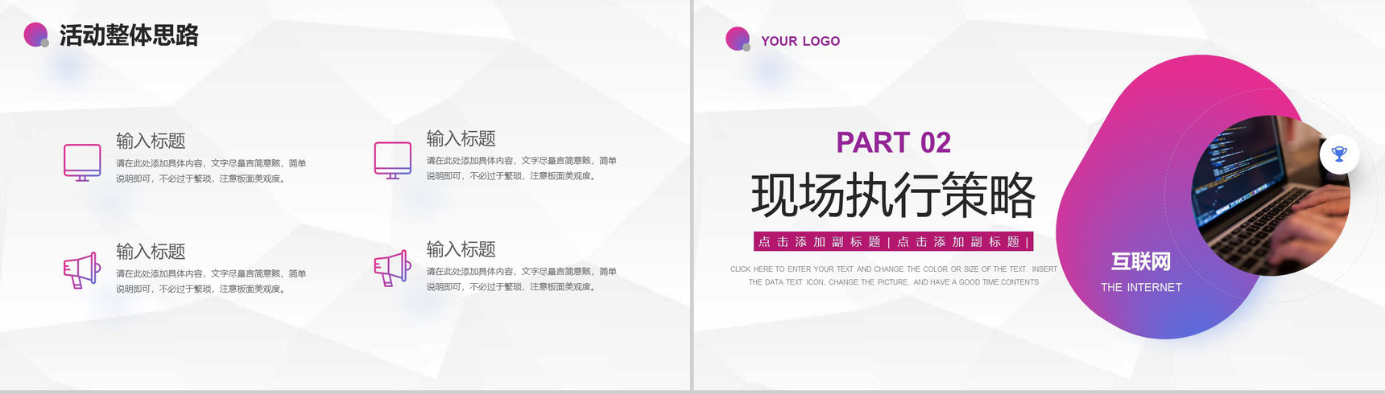Select the PART 02 heading
Viewport: 1385px width, 394px height.
(893, 142)
